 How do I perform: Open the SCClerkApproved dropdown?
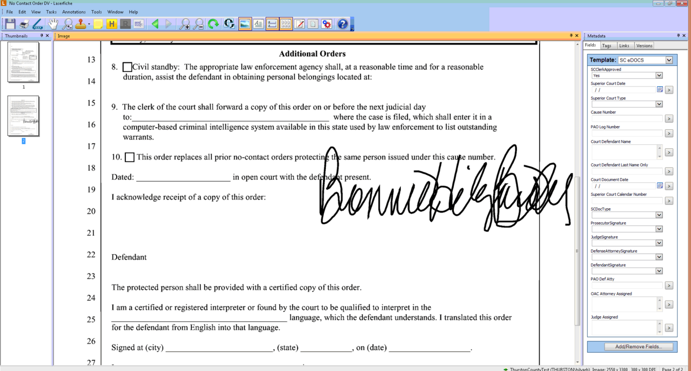click(x=659, y=76)
